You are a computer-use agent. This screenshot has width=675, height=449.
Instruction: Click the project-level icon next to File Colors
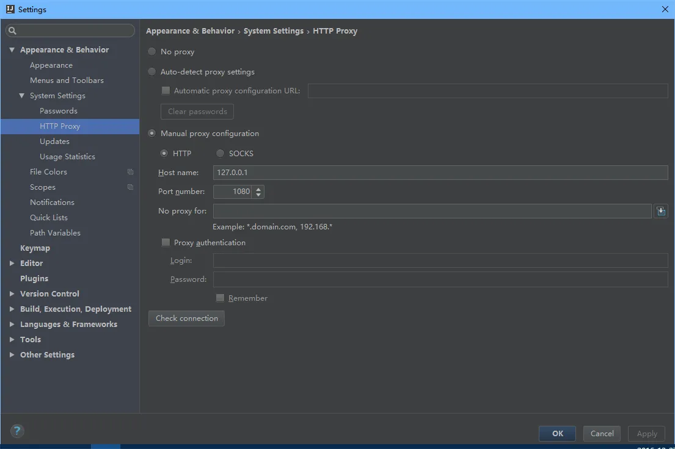(130, 172)
